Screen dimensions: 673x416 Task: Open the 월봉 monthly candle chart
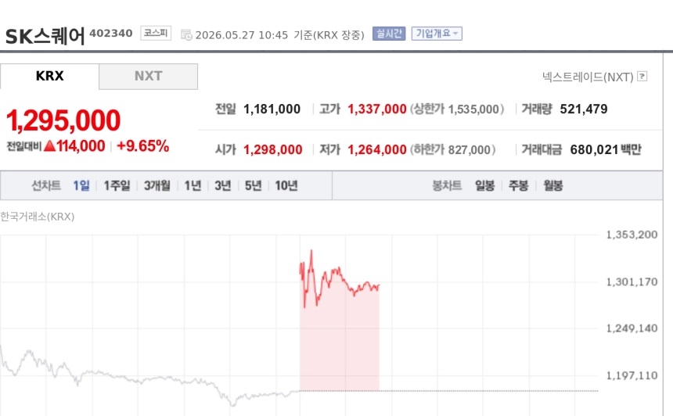click(553, 185)
